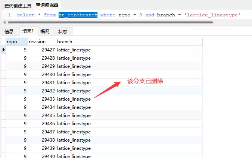Click the row selector beside revision 29430
This screenshot has height=158, width=252.
tap(3, 75)
